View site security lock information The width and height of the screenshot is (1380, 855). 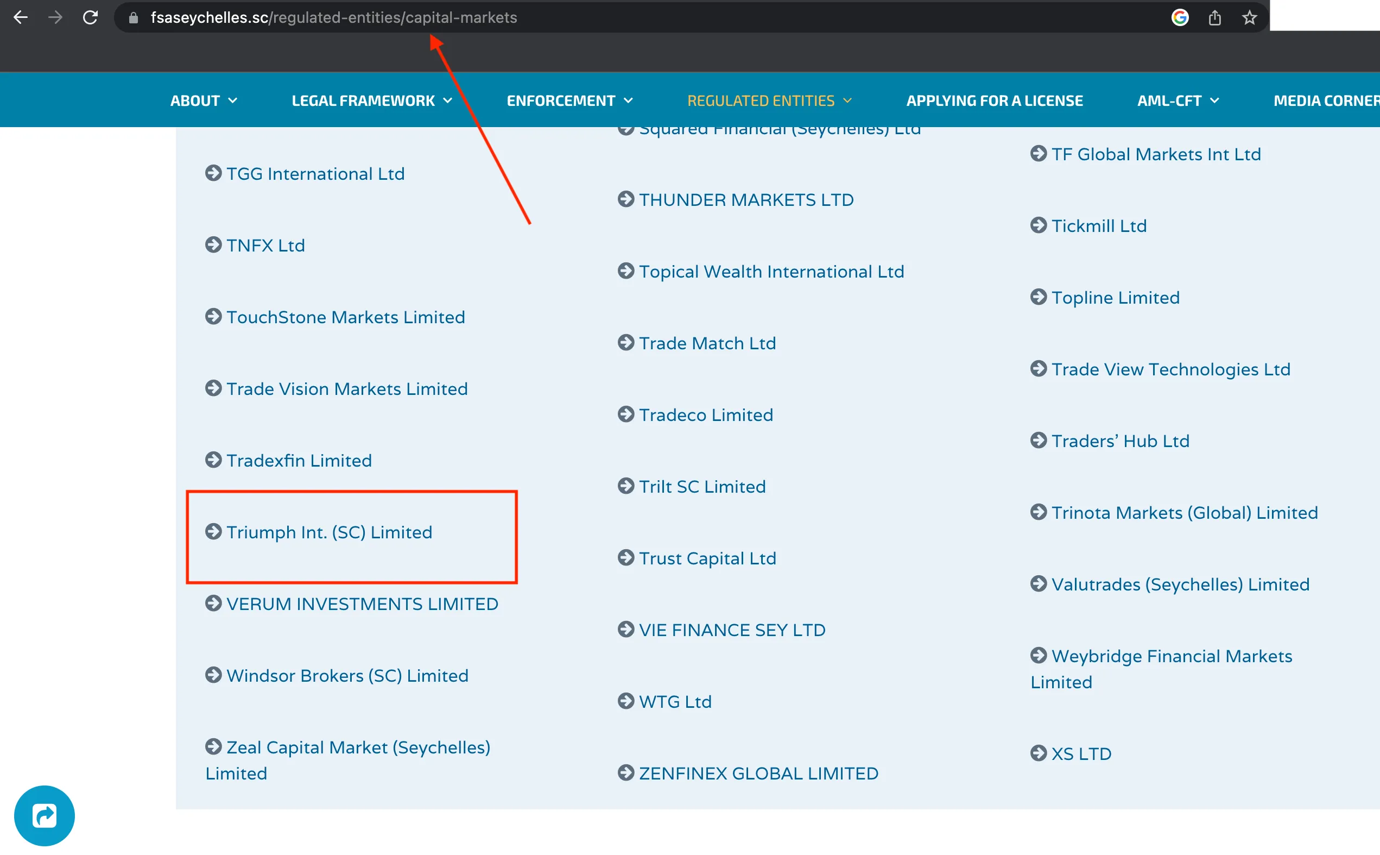134,18
